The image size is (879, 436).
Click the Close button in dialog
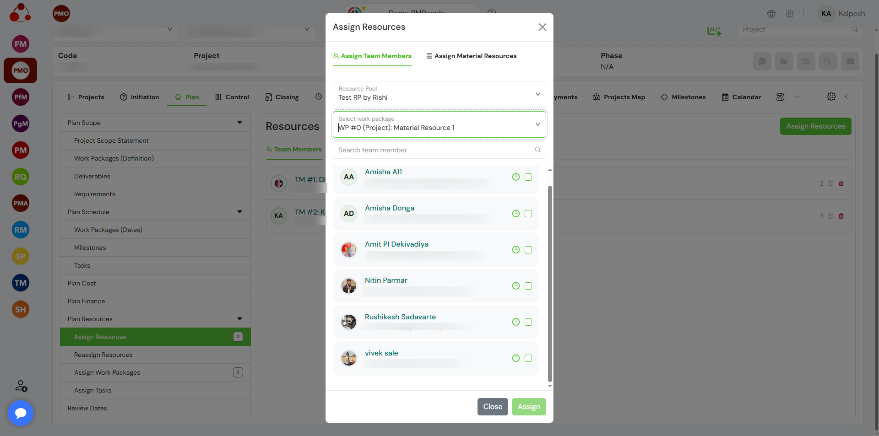click(493, 406)
